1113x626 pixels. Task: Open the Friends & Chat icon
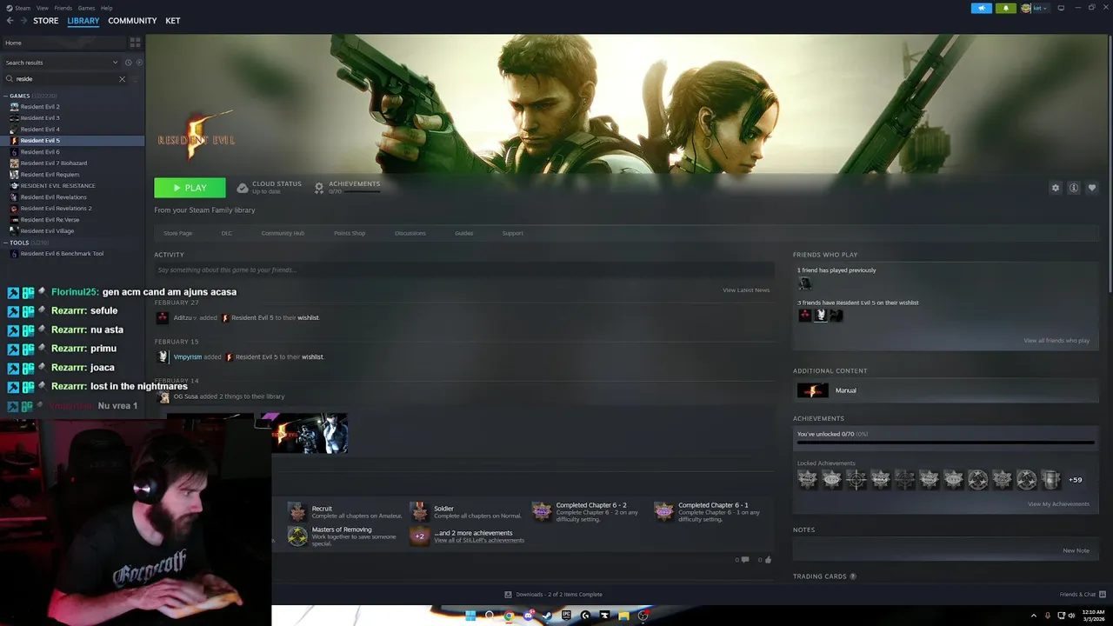click(1101, 595)
